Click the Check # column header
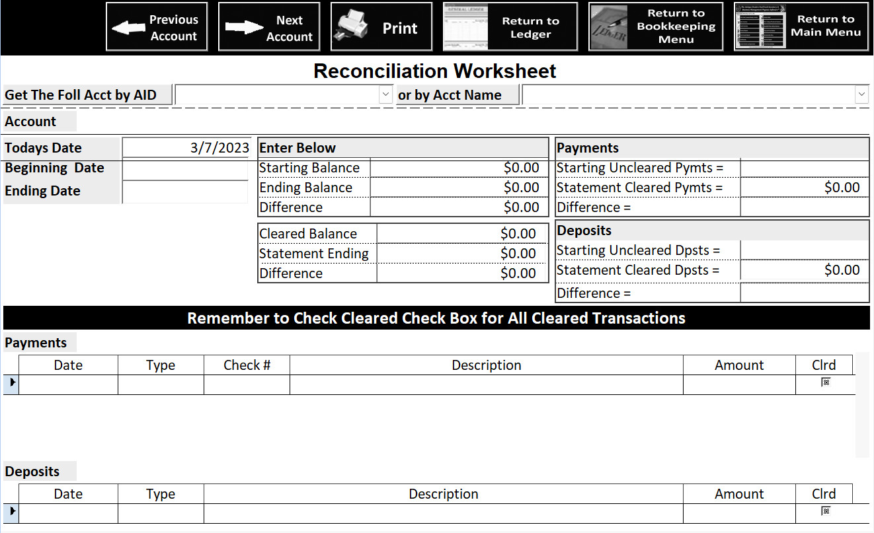The width and height of the screenshot is (874, 533). click(x=247, y=365)
